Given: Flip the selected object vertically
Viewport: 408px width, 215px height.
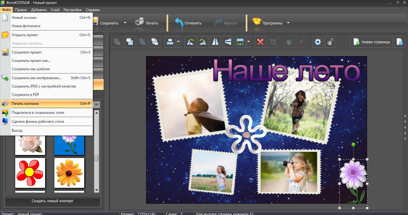Looking at the screenshot, I should (x=228, y=42).
